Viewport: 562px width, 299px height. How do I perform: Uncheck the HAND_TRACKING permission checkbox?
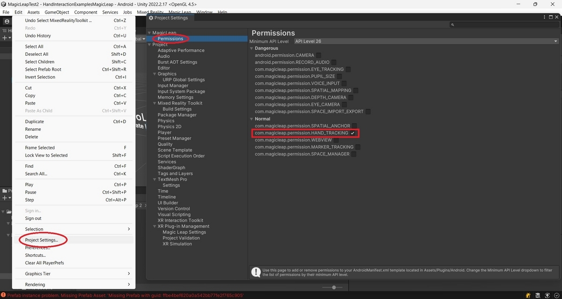tap(353, 133)
